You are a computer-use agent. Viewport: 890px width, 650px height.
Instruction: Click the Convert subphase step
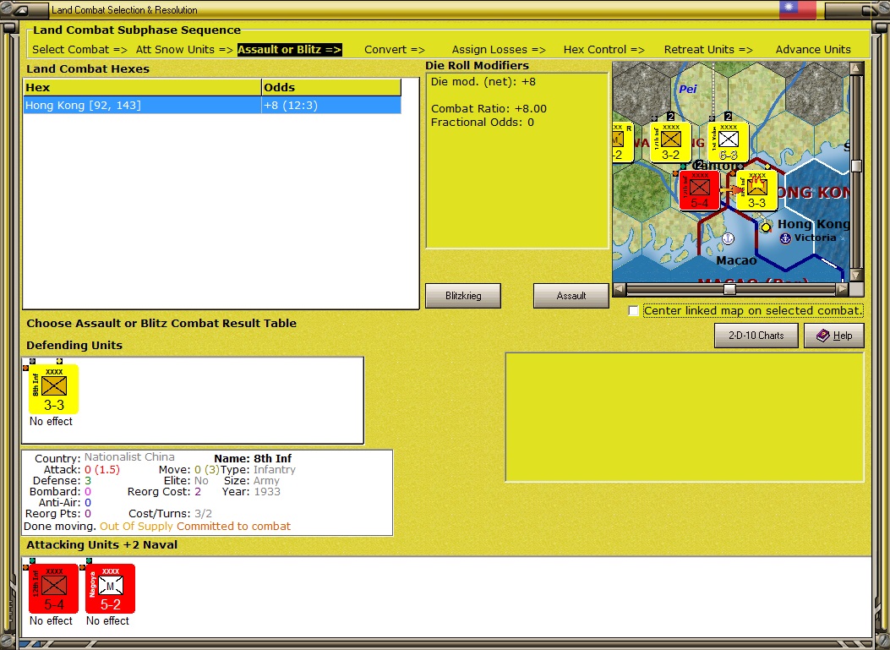pos(395,49)
